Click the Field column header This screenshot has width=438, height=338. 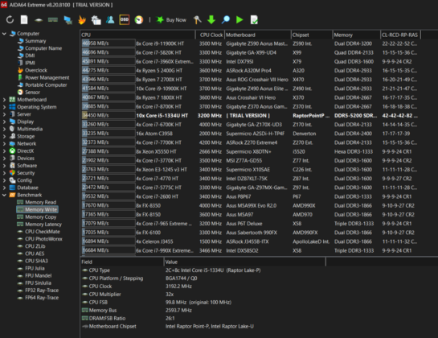click(122, 262)
